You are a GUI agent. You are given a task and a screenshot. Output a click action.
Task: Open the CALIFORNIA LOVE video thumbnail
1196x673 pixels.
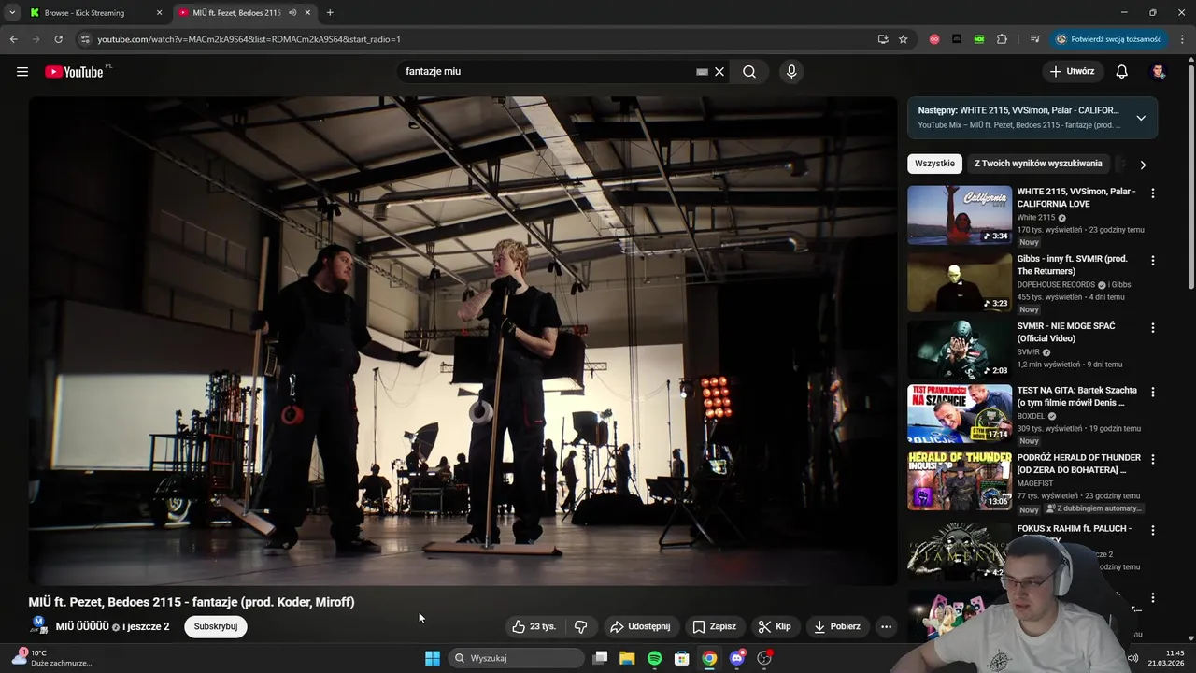pyautogui.click(x=960, y=215)
